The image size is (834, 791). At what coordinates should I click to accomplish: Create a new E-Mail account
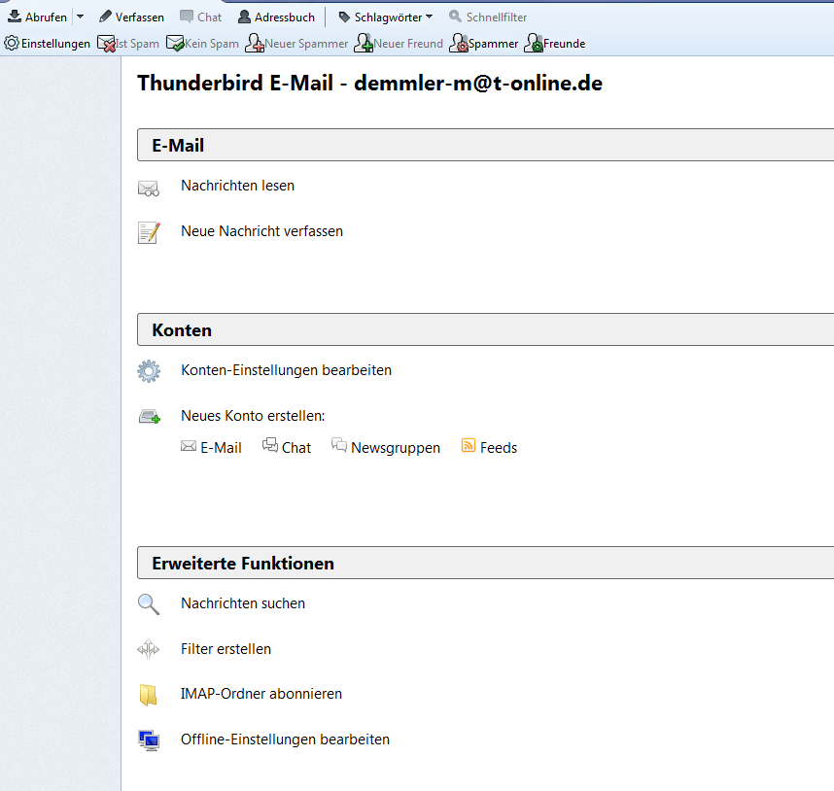click(x=211, y=447)
